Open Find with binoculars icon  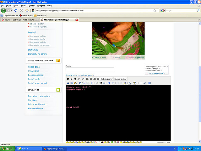80,83
